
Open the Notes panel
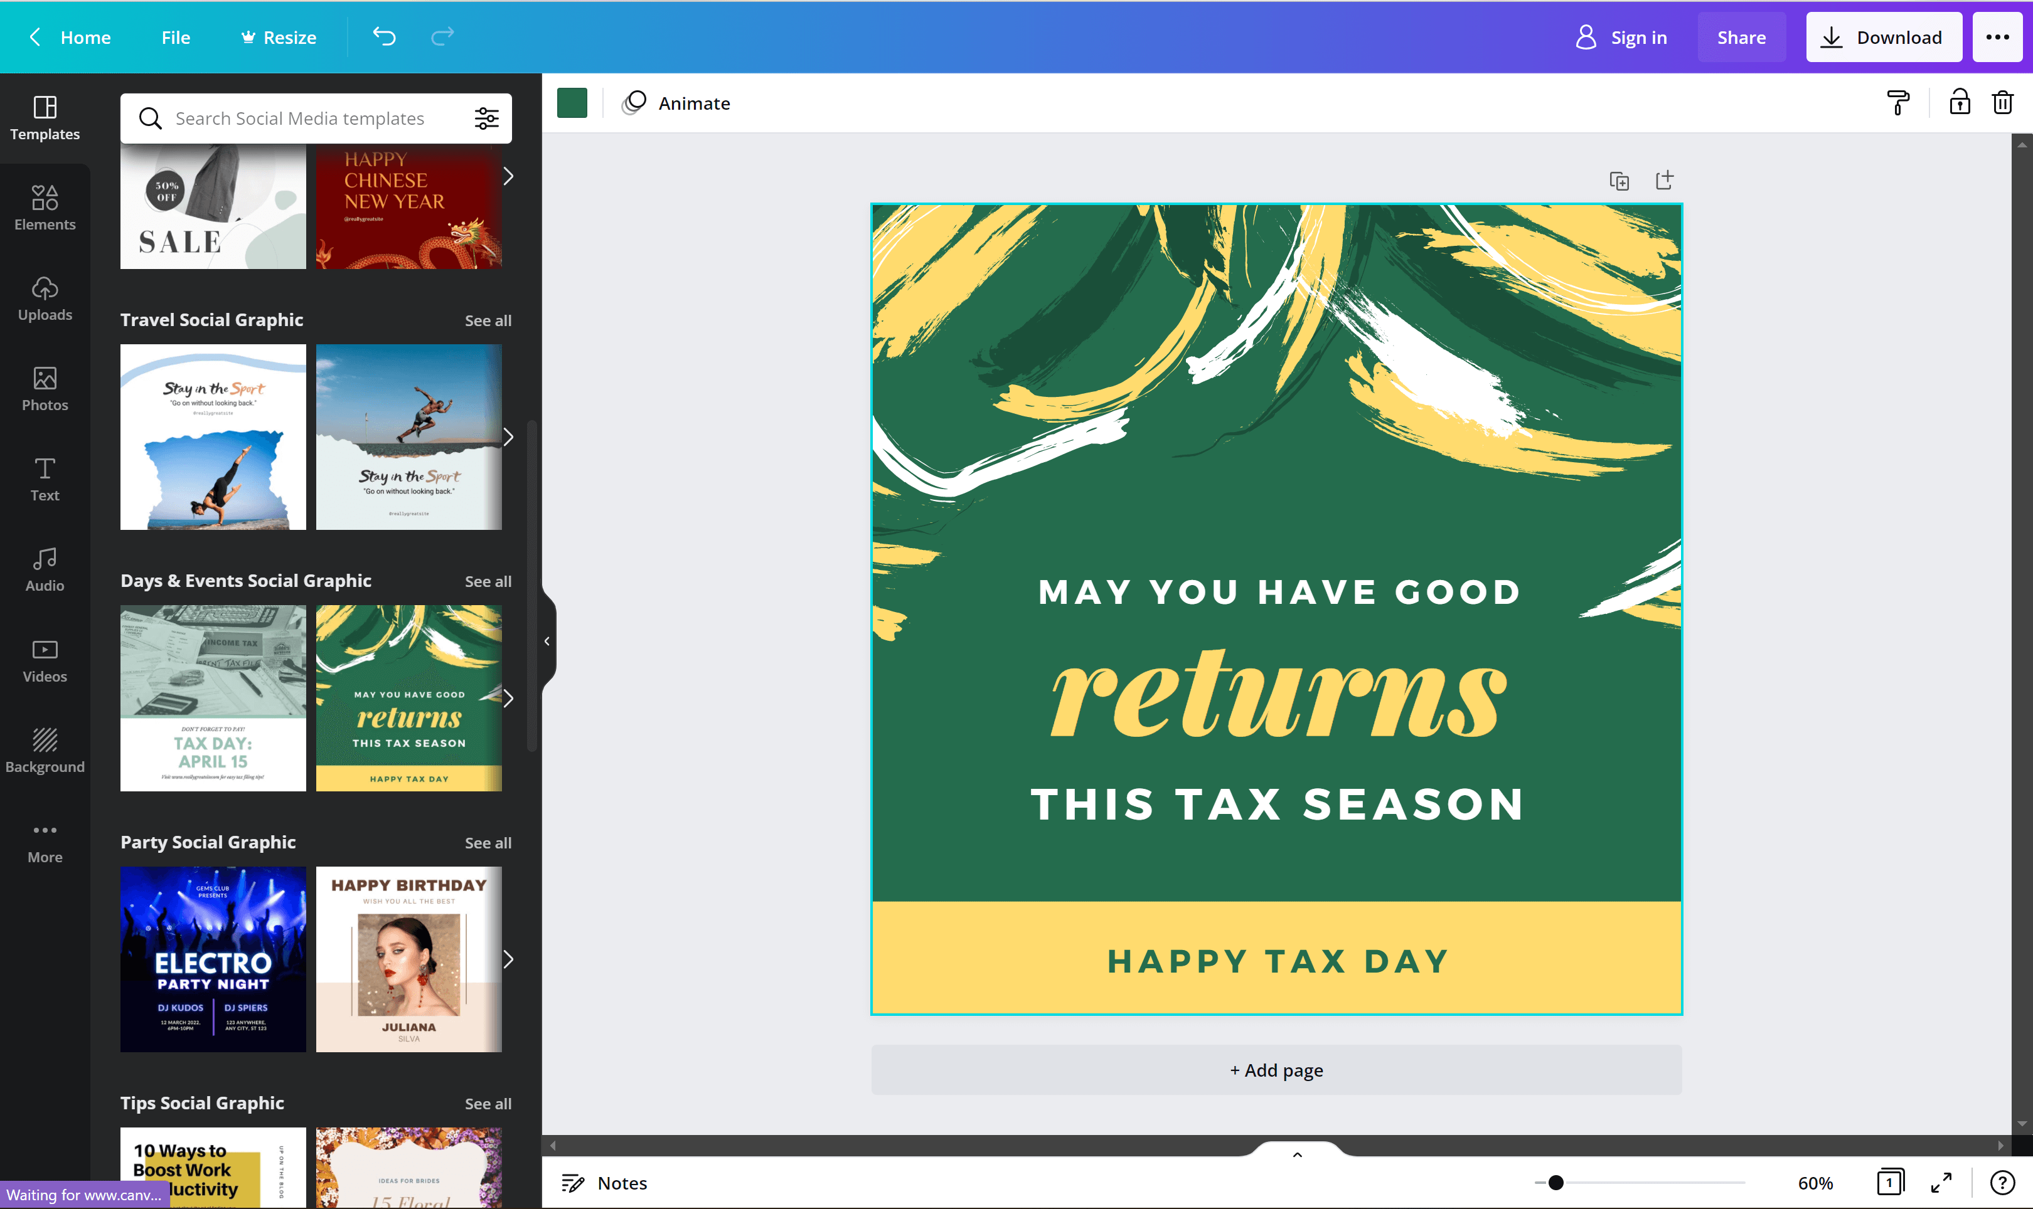tap(604, 1183)
